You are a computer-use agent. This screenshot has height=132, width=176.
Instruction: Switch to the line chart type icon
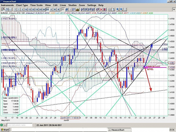[11, 9]
